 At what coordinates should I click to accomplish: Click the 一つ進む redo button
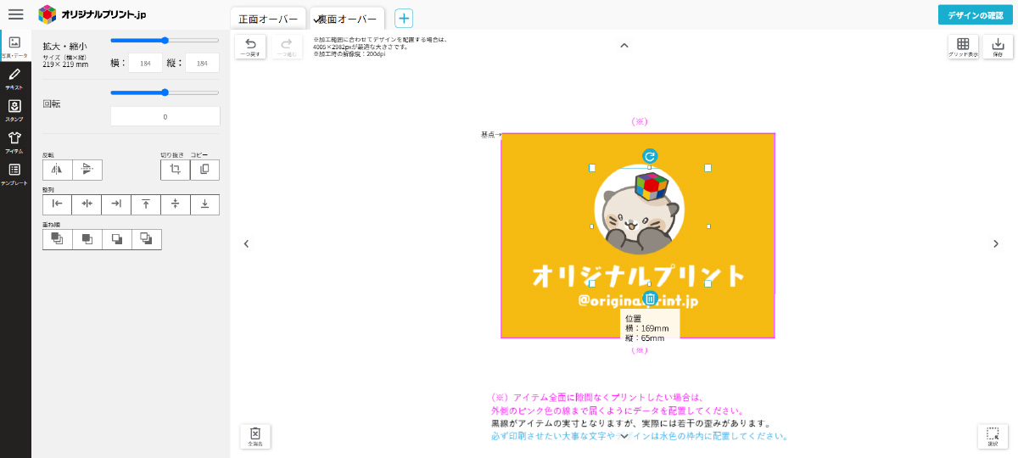287,47
